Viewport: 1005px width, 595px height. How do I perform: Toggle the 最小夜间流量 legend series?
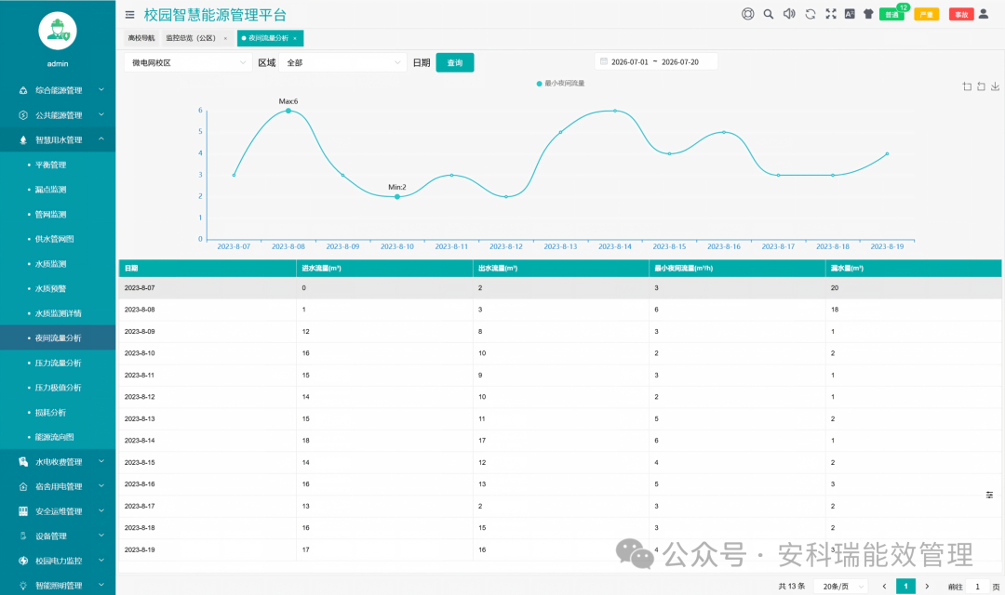click(x=560, y=84)
